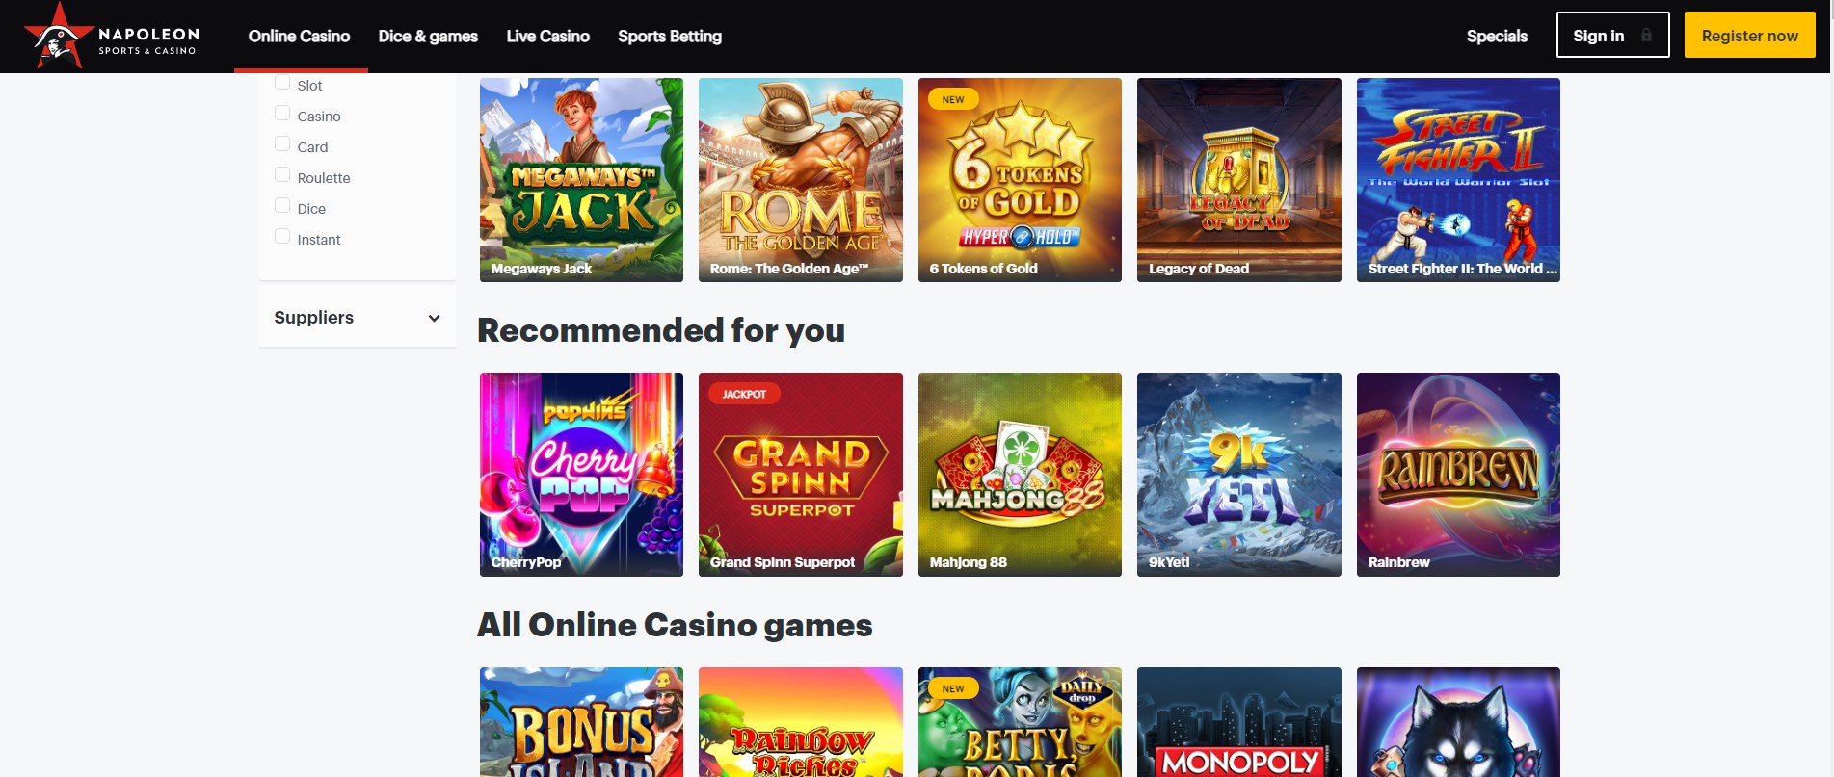Screen dimensions: 1834x777
Task: Open the Sports Betting section
Action: click(x=670, y=37)
